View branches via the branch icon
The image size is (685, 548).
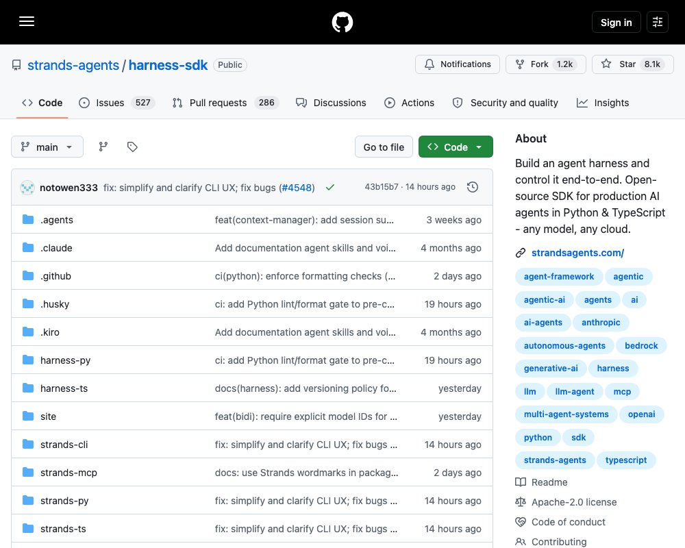103,147
